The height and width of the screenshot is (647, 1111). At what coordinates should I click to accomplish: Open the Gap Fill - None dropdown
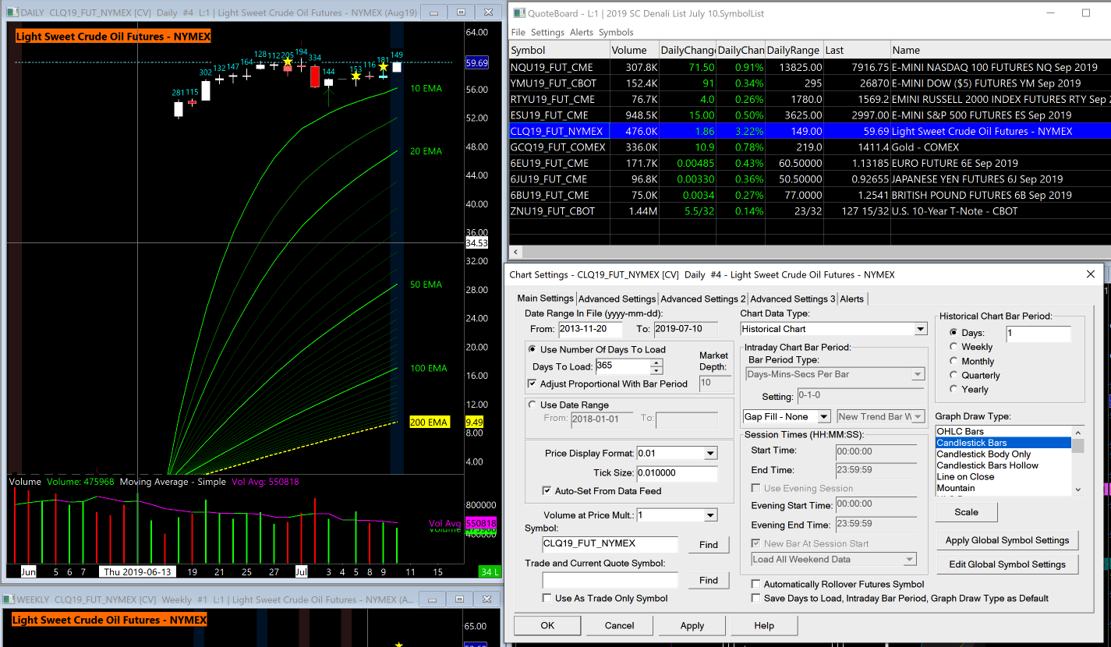[823, 417]
